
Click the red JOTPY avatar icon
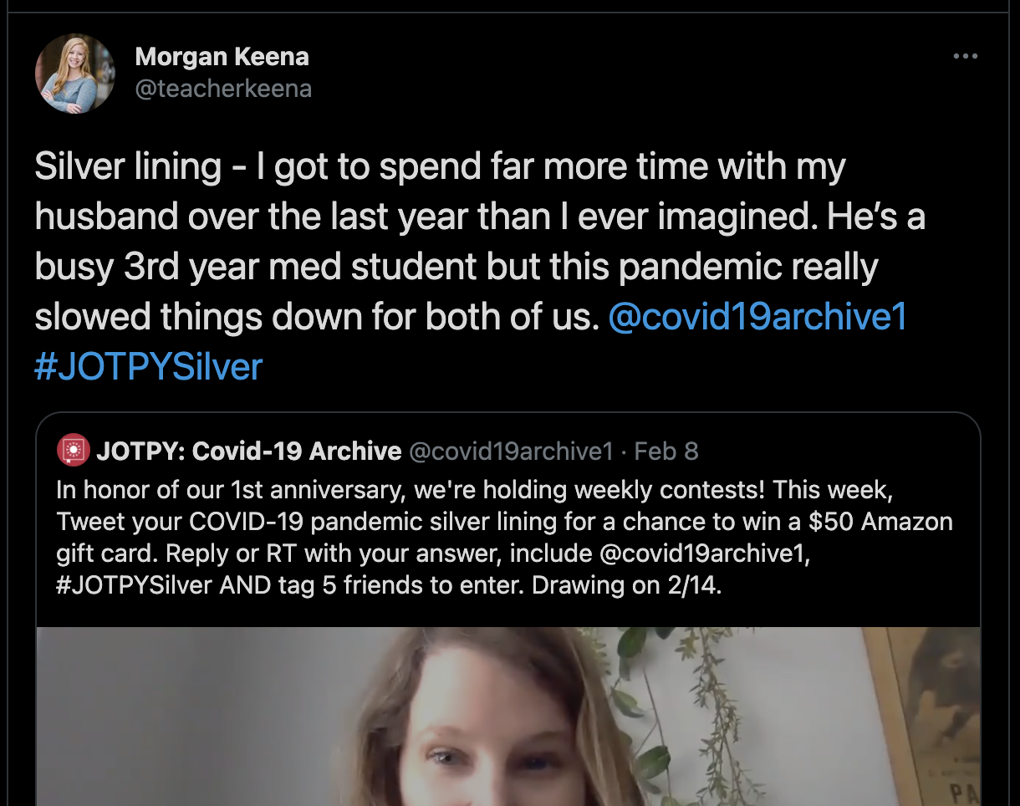73,451
